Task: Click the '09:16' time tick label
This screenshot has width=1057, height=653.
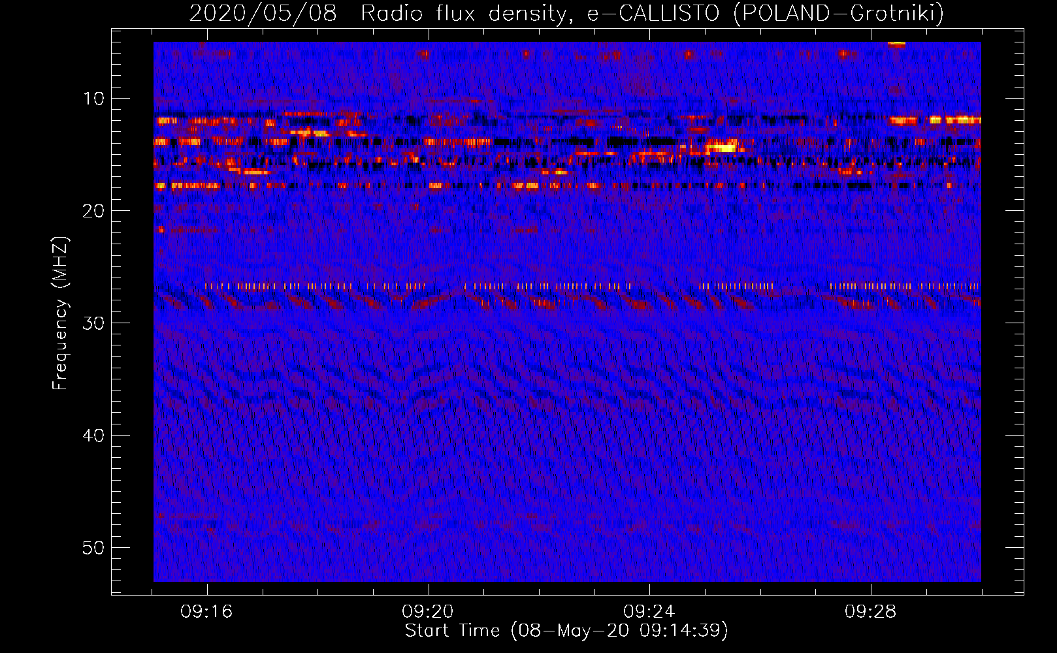Action: coord(206,612)
